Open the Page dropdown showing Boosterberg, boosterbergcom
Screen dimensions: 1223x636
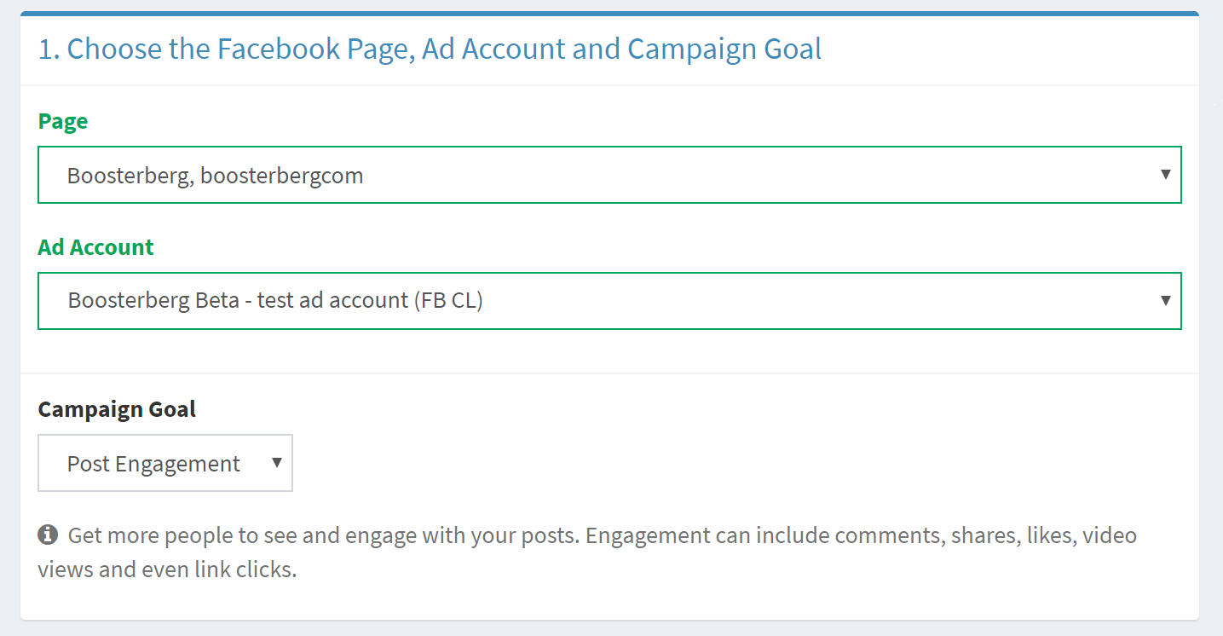609,175
